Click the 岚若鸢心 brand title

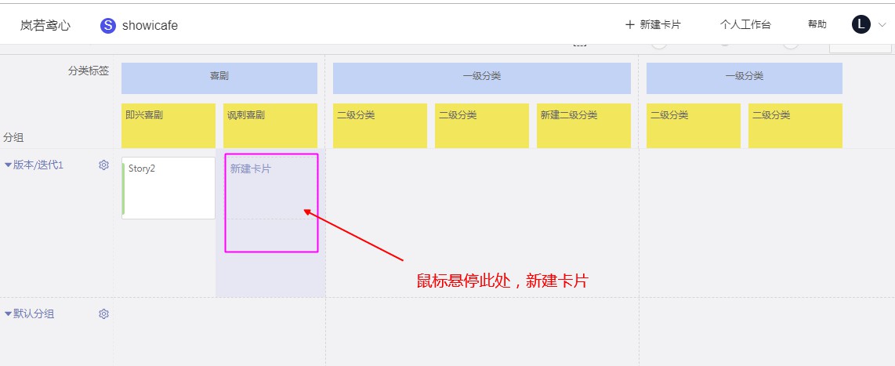click(45, 26)
